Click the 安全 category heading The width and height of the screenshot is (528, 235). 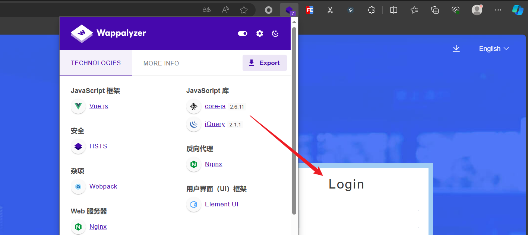78,131
